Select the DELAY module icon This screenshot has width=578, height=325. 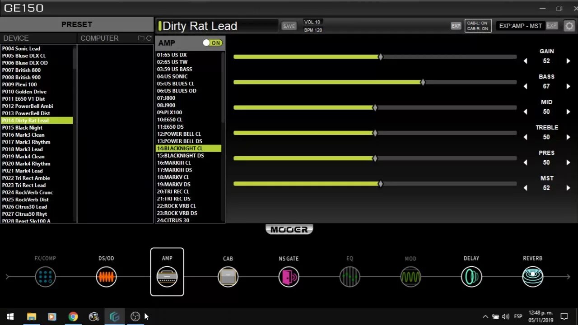(471, 277)
